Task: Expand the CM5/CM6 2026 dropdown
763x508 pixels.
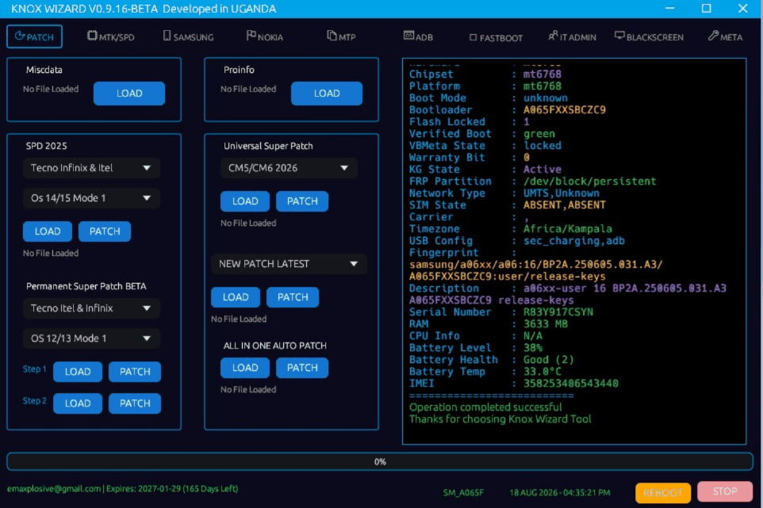Action: pos(289,168)
